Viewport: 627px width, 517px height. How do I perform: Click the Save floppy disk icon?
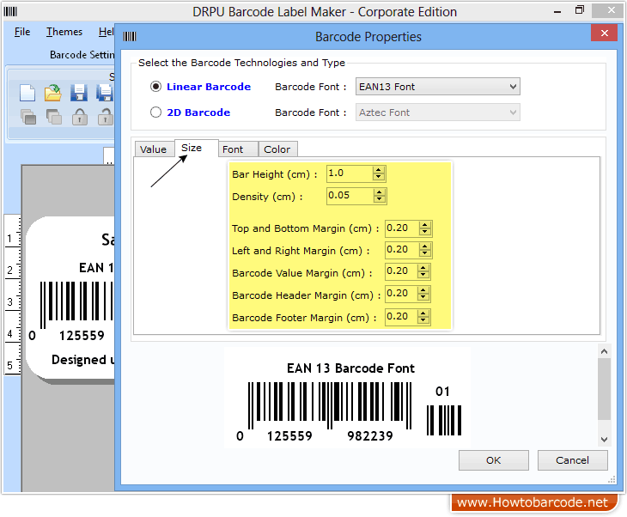[79, 93]
